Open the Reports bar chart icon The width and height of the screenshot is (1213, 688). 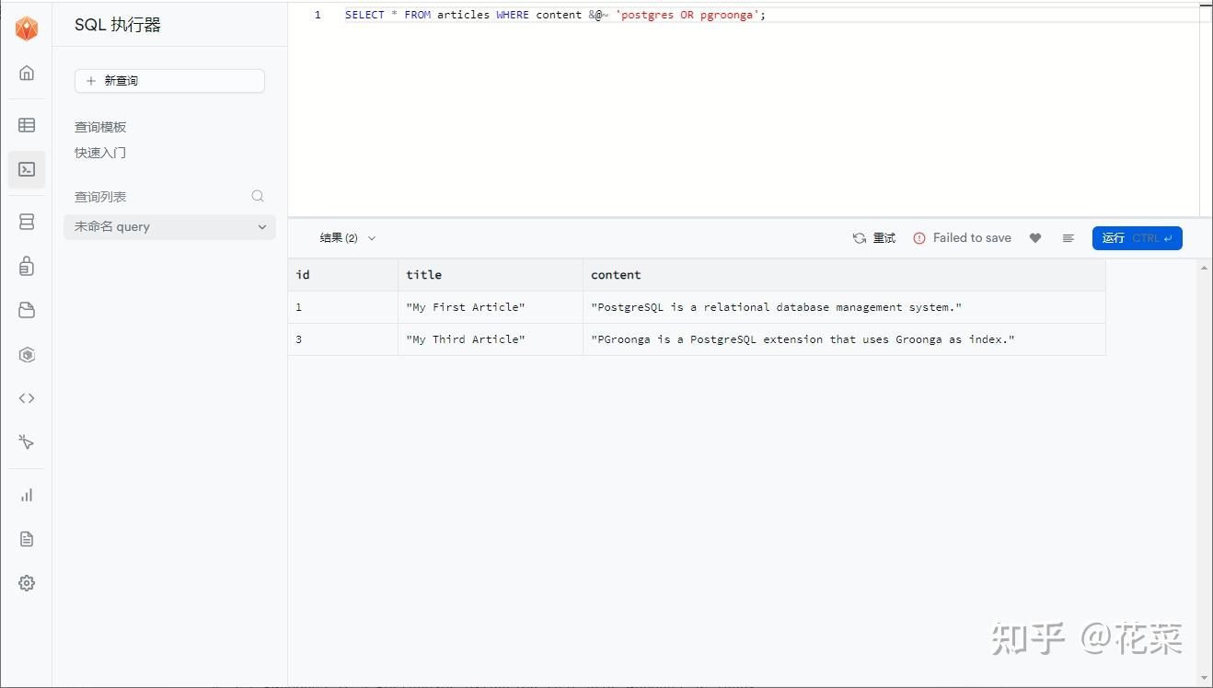pos(27,495)
